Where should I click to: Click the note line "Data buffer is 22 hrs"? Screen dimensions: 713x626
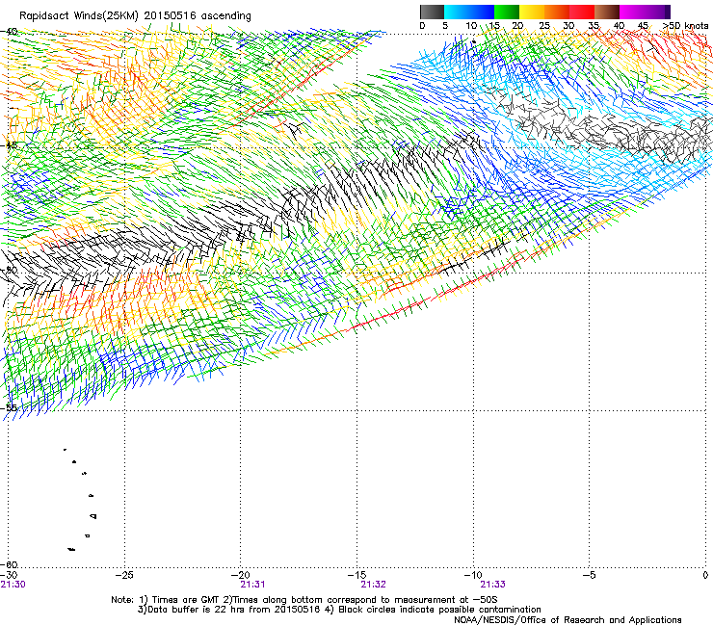pyautogui.click(x=339, y=610)
